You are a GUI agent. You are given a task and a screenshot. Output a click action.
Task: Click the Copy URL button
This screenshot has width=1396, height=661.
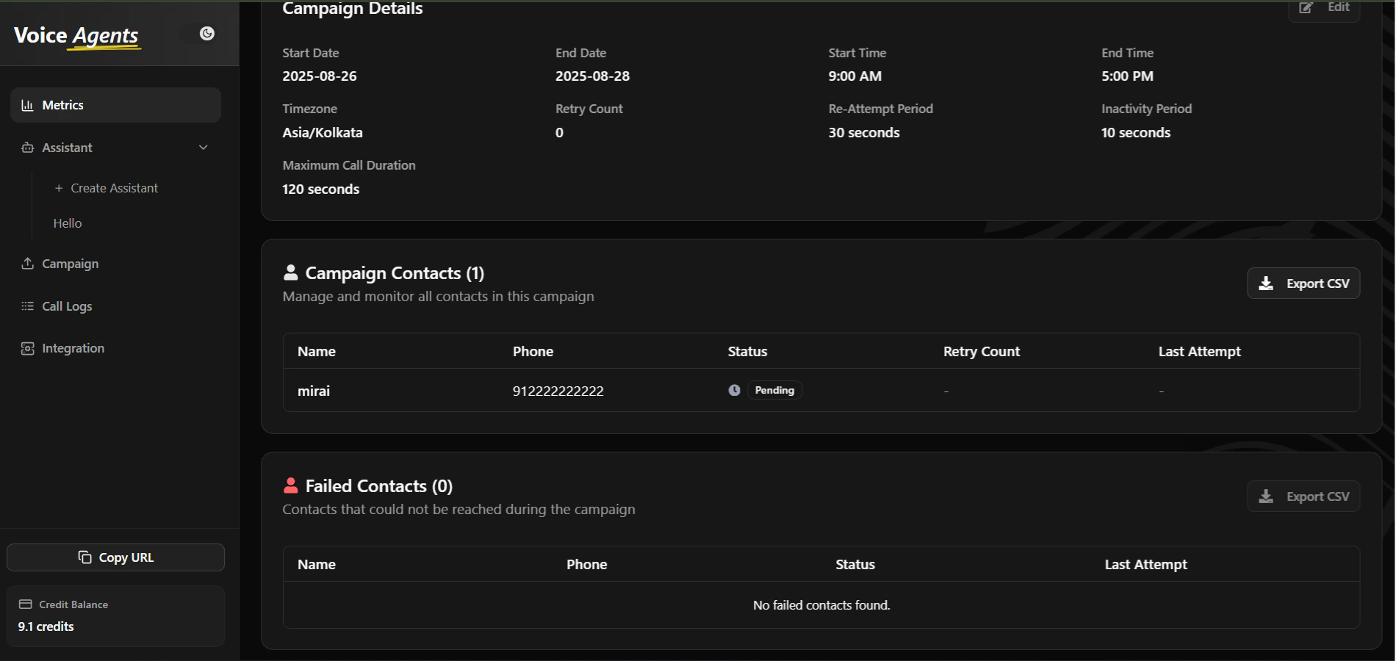pos(115,557)
